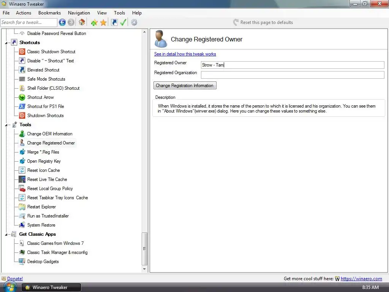Click the green checkmark toolbar icon

[123, 22]
